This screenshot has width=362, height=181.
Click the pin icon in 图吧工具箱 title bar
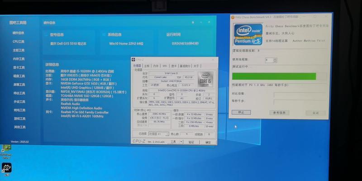[x=193, y=22]
